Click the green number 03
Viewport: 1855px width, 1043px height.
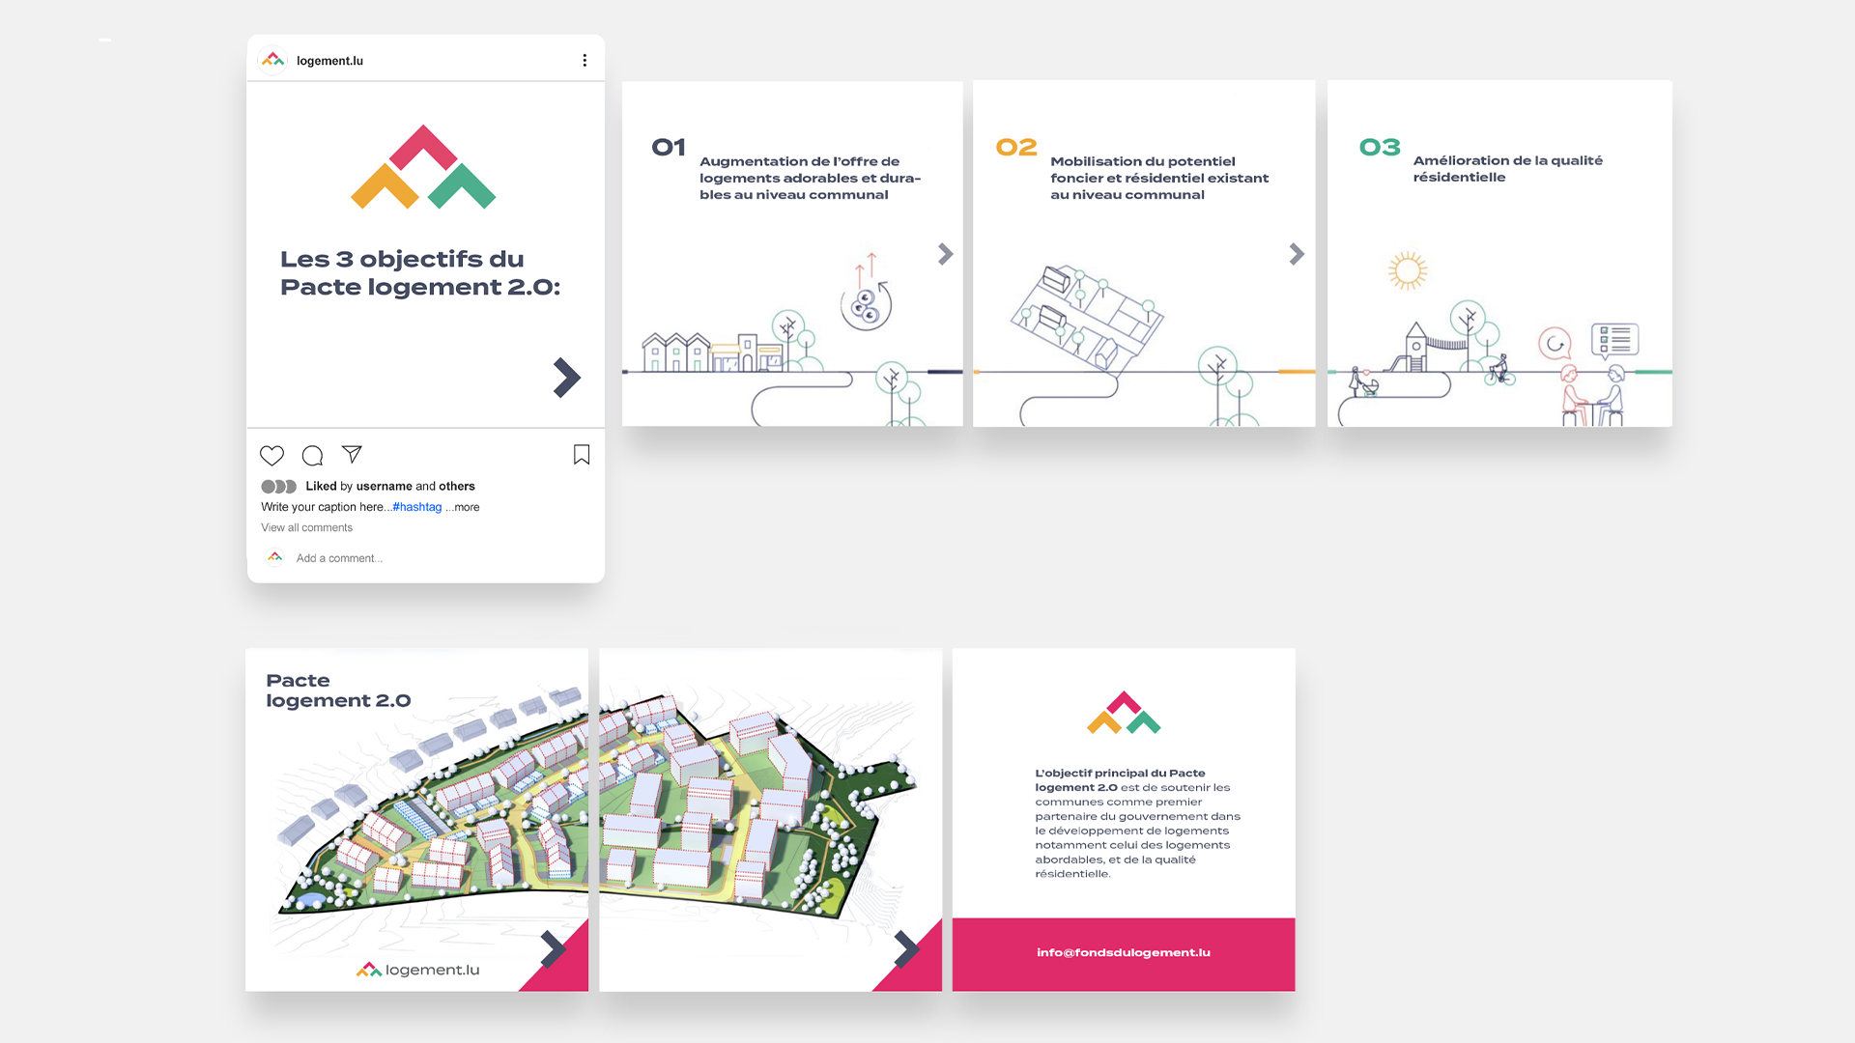click(x=1380, y=147)
